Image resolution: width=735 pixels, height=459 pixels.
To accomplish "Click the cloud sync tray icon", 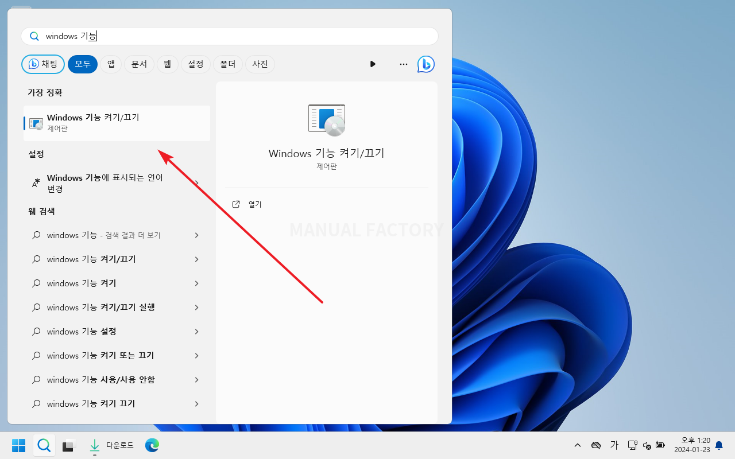I will [596, 445].
